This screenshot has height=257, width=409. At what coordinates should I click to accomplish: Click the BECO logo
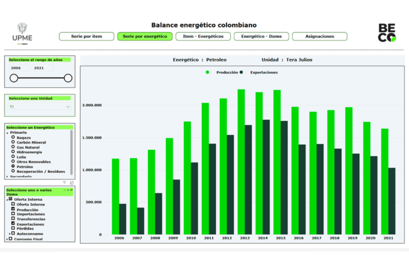tap(387, 32)
